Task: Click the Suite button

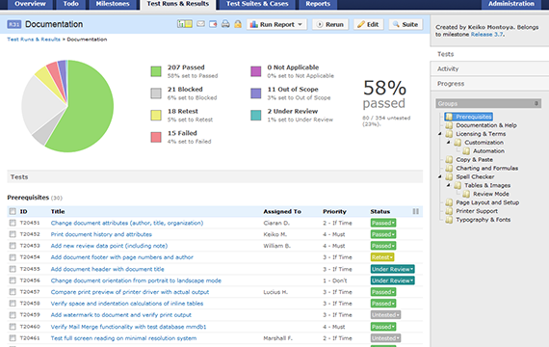Action: click(405, 24)
